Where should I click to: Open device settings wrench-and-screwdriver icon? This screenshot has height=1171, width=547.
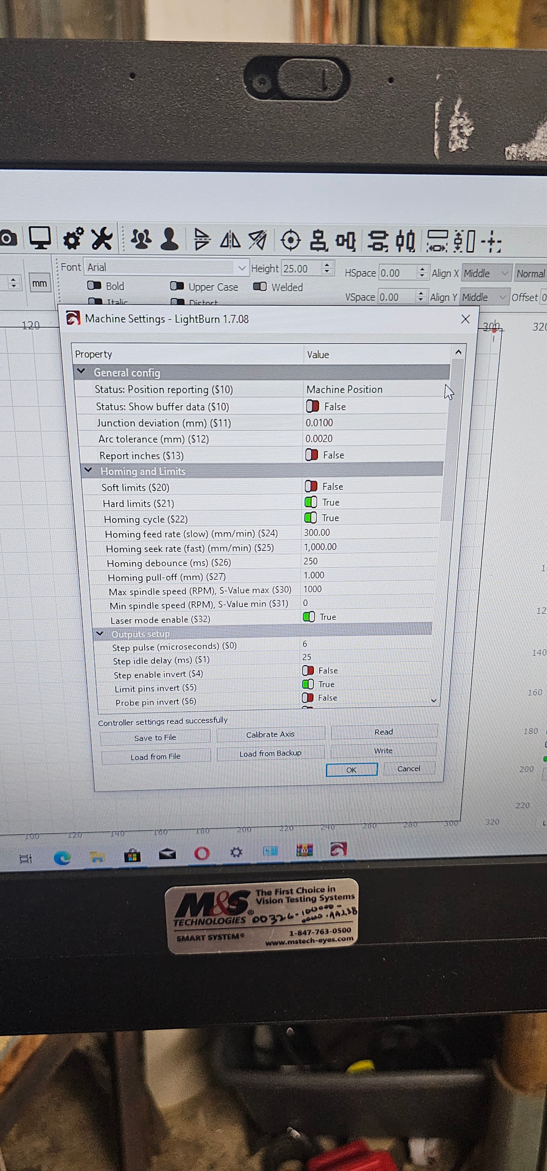(101, 239)
